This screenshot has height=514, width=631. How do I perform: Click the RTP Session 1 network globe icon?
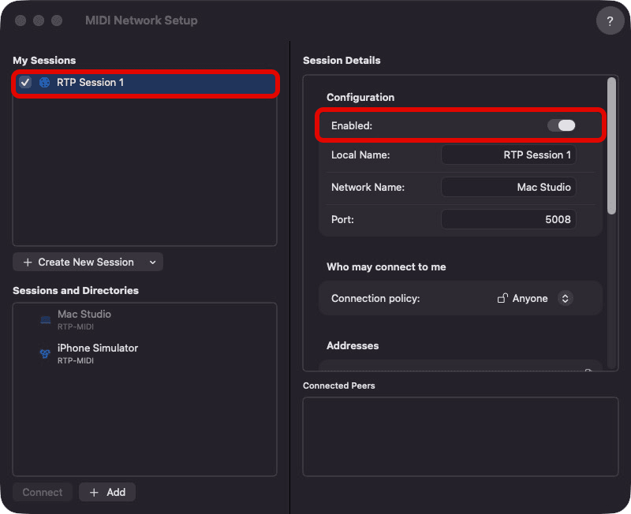pyautogui.click(x=45, y=83)
